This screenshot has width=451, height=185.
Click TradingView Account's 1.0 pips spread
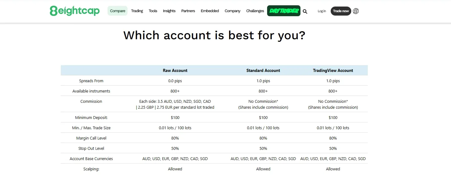pyautogui.click(x=333, y=81)
